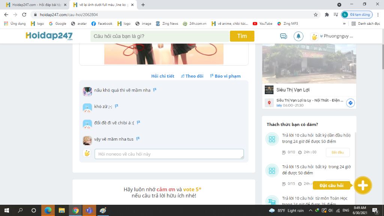Screen dimensions: 384x216
Task: Click the 'Hỏi noneoo về câu hỏi này' comment box
Action: (x=169, y=154)
